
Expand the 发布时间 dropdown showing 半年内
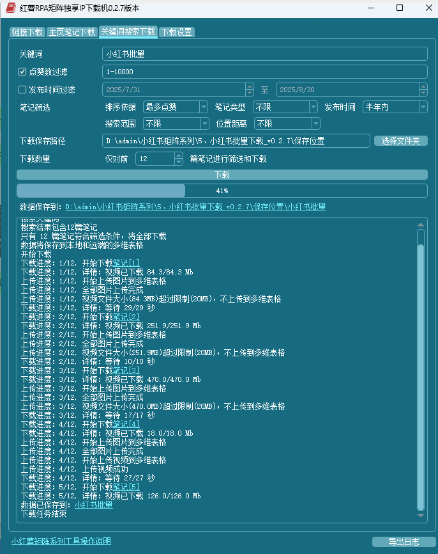pos(395,107)
